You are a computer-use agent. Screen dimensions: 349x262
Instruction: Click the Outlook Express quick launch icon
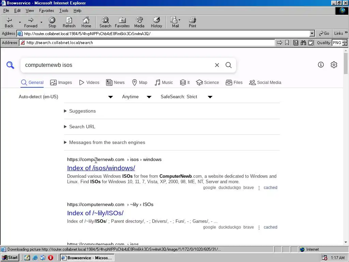pos(43,258)
